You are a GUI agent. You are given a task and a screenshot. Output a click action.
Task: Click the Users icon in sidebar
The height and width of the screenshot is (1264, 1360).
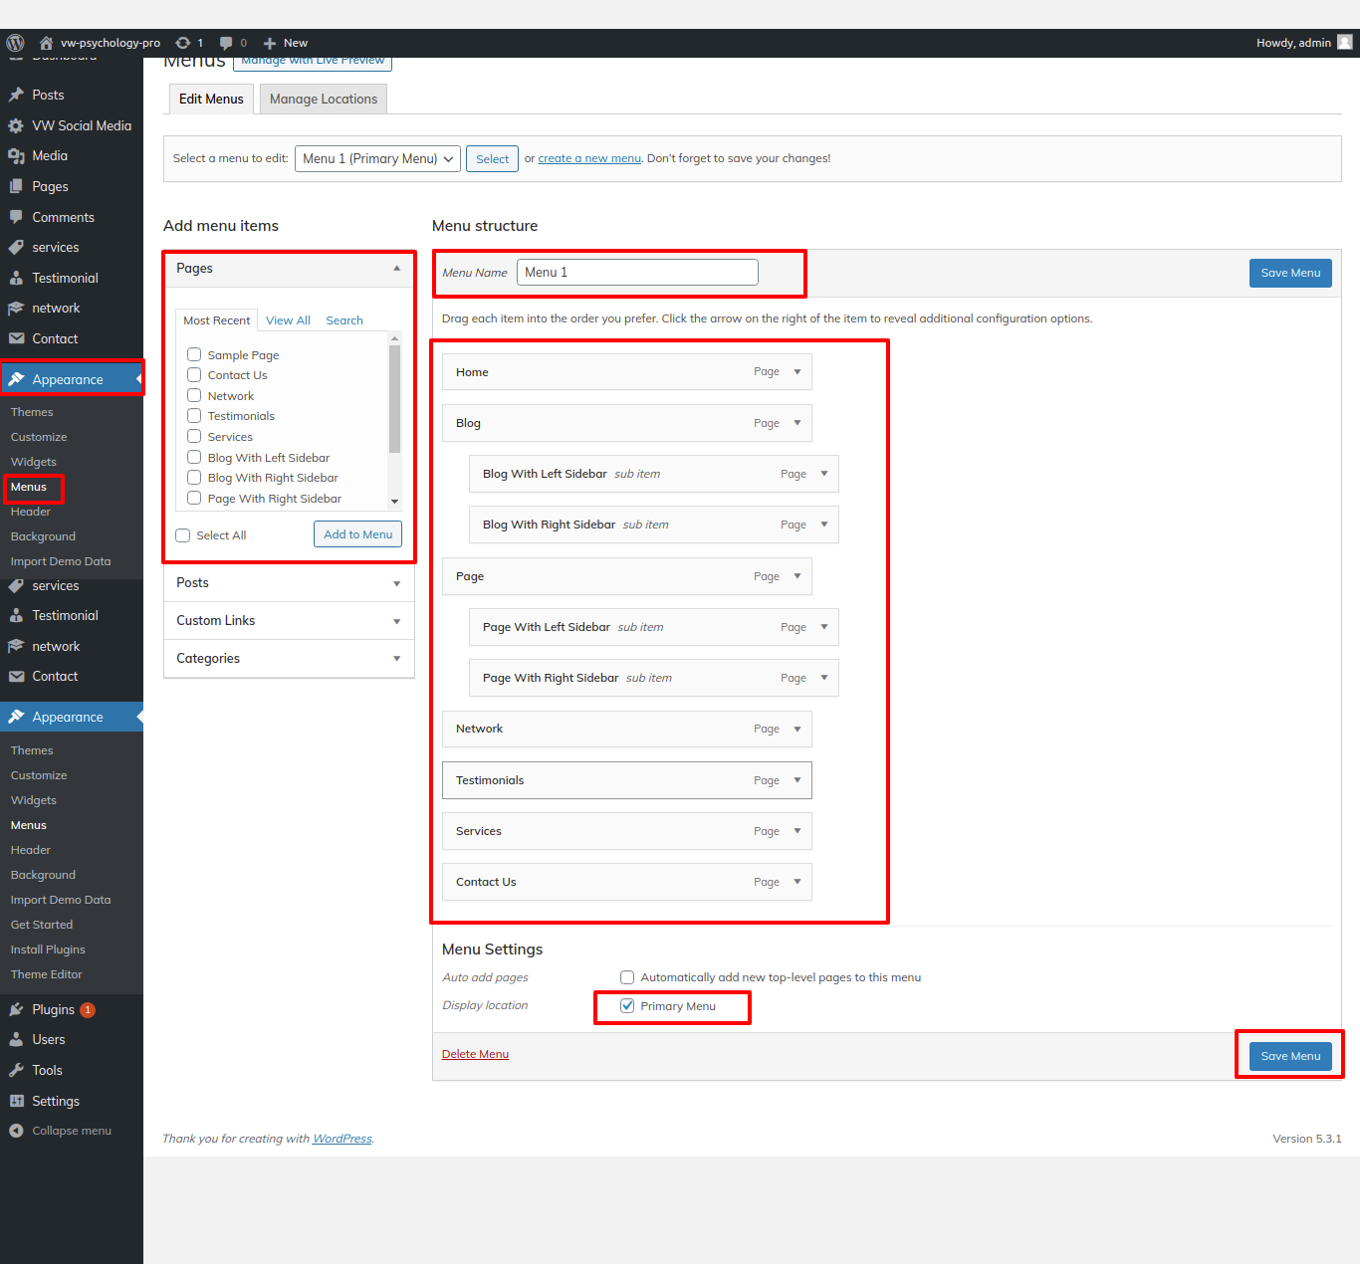click(16, 1039)
